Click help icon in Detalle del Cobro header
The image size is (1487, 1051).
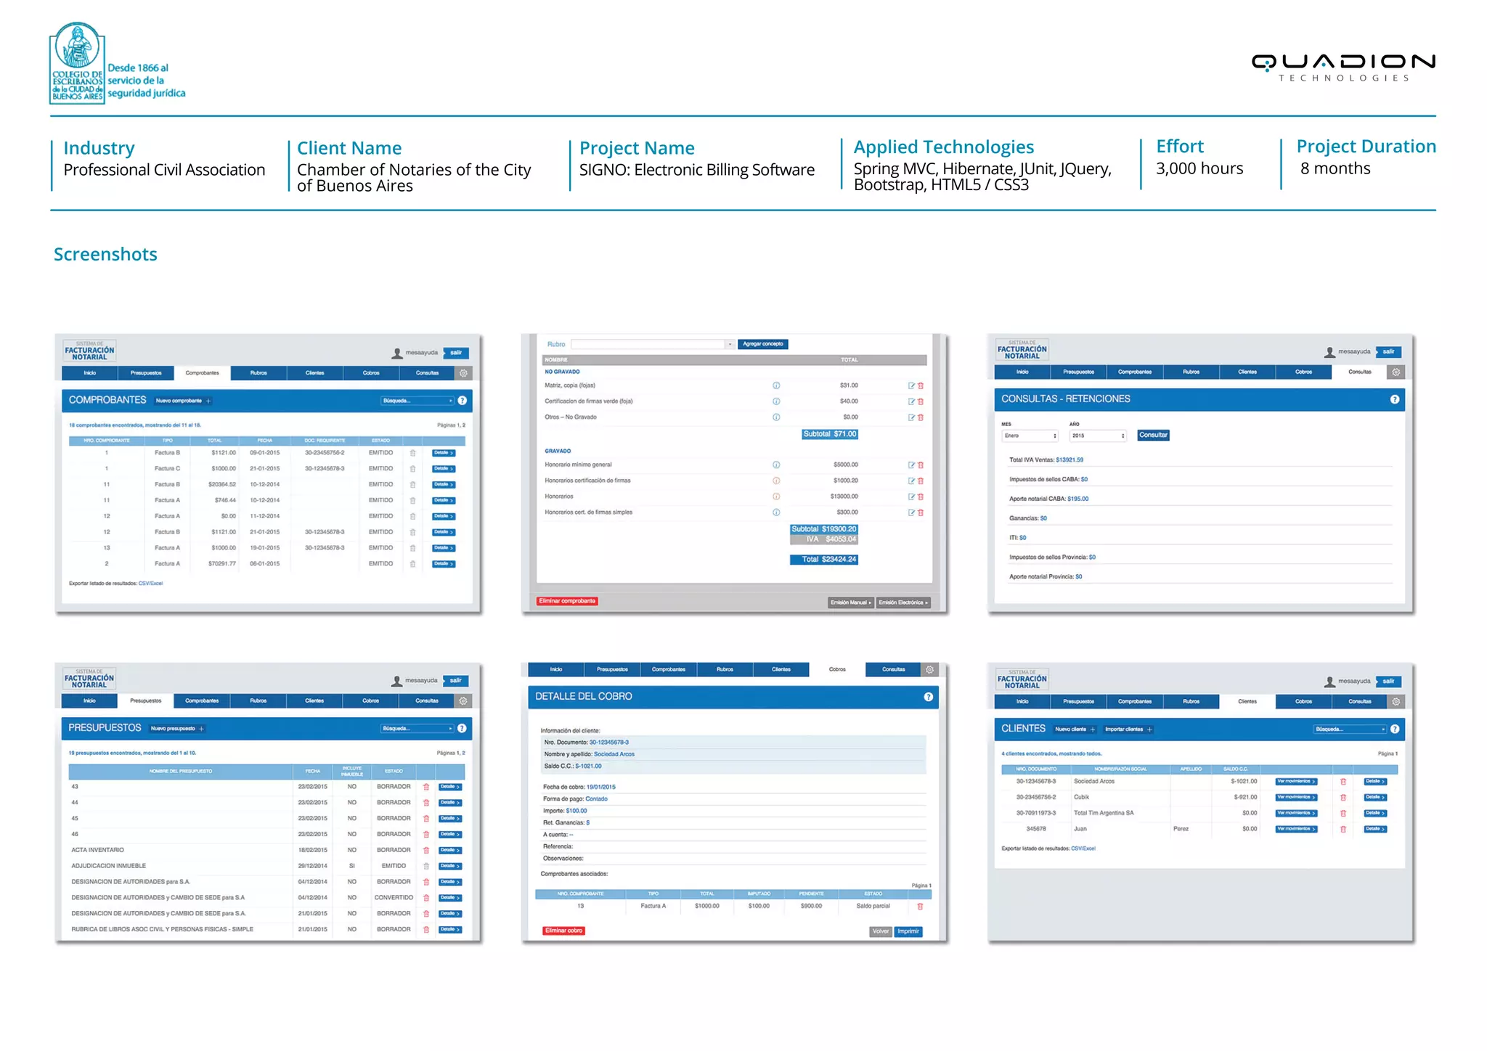point(928,697)
